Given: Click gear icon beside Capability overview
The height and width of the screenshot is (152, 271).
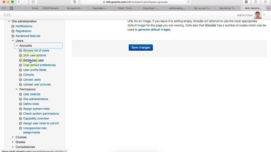Looking at the screenshot, I should [x=20, y=118].
